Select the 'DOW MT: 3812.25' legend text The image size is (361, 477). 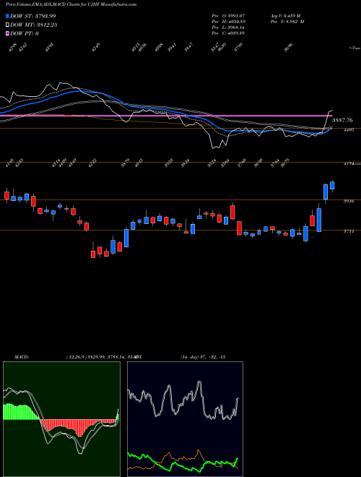34,25
